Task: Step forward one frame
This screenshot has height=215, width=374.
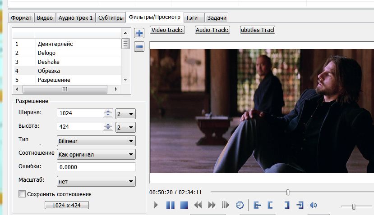Action: [226, 205]
